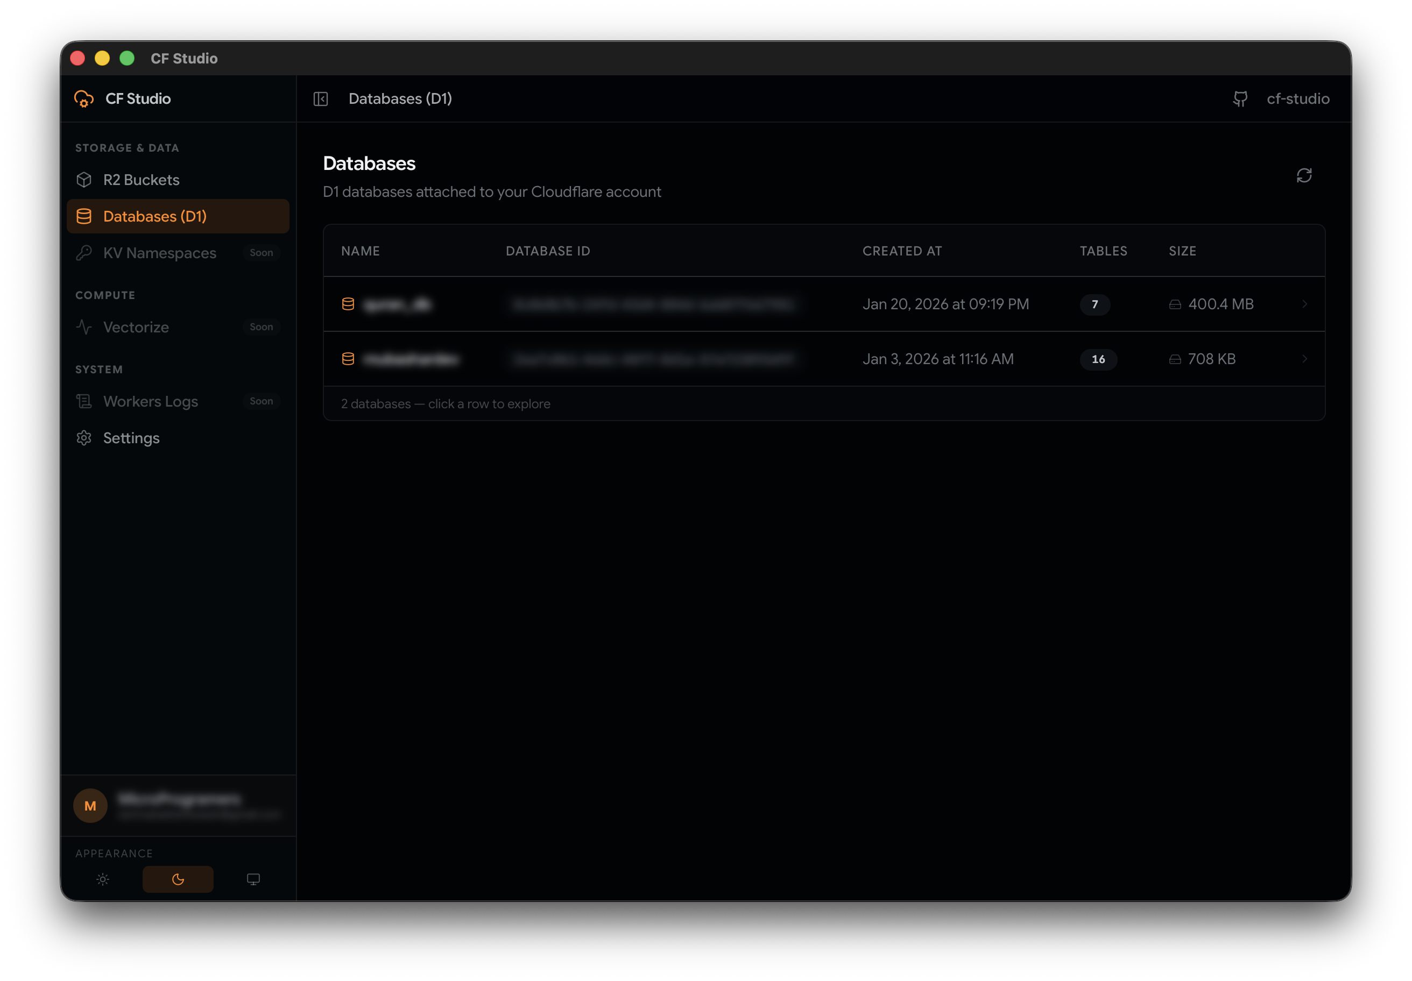The height and width of the screenshot is (981, 1412).
Task: Open the cf-studio repository link
Action: pyautogui.click(x=1297, y=99)
